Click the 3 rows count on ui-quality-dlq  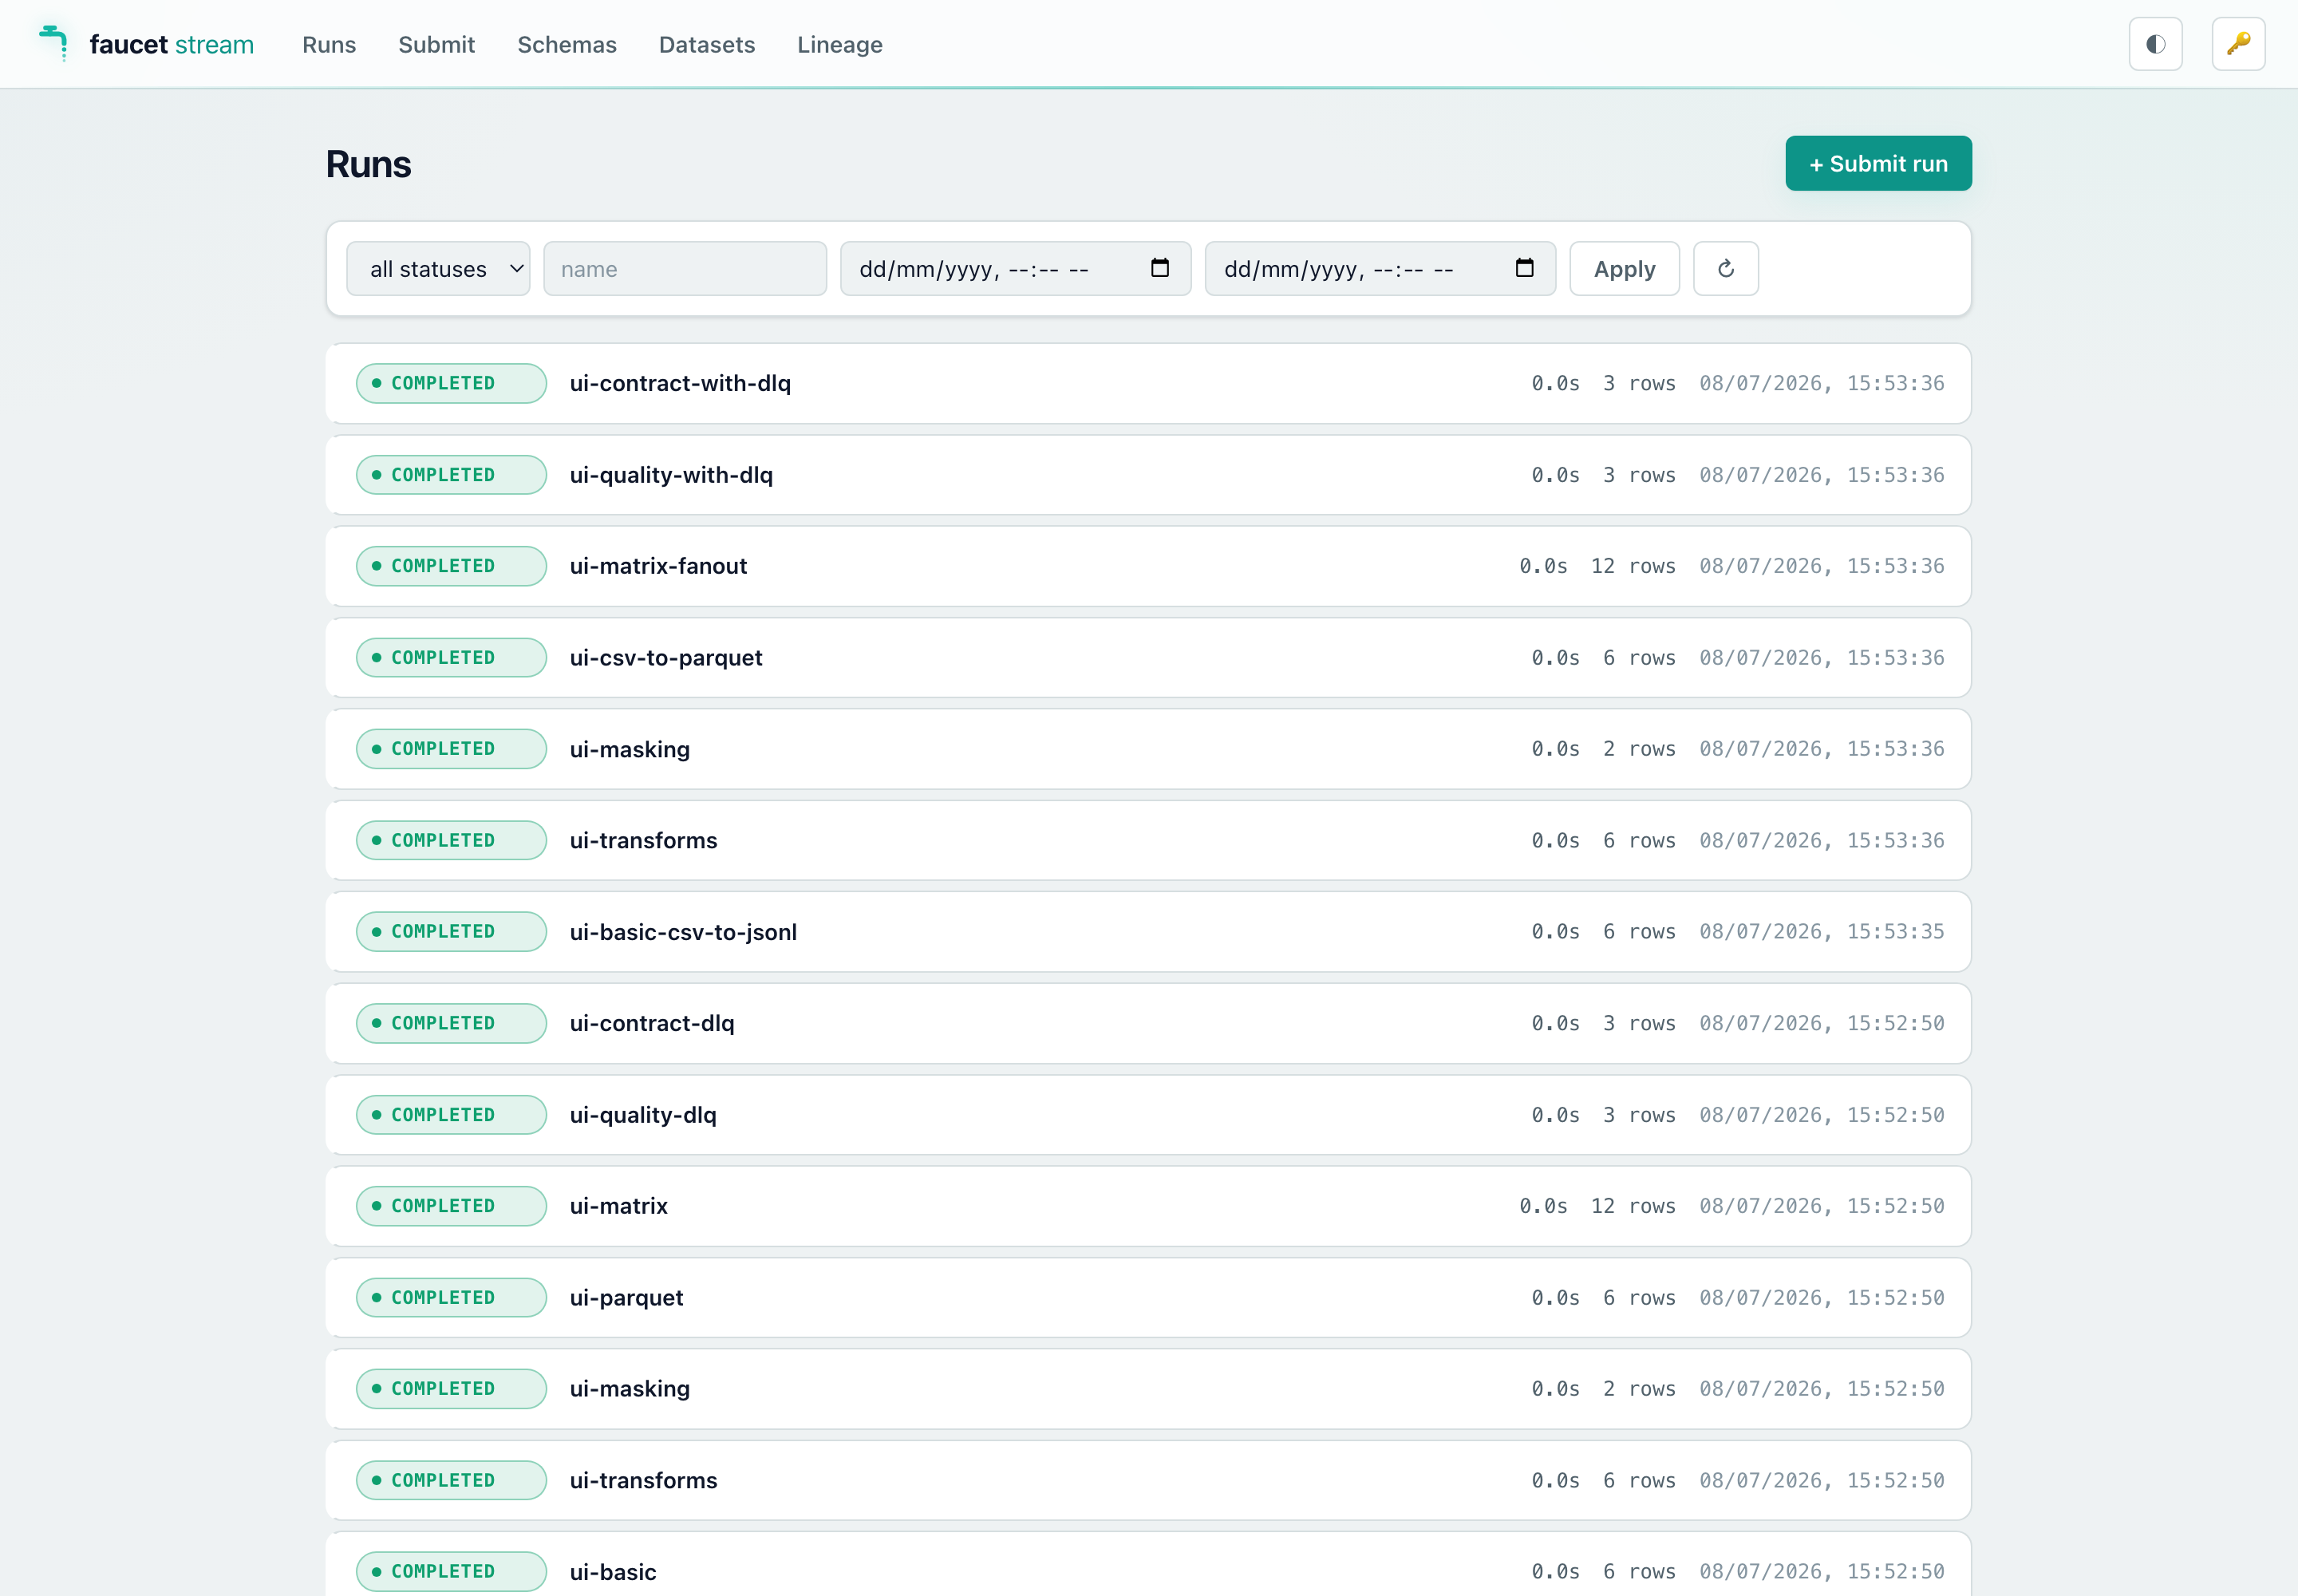[x=1639, y=1115]
